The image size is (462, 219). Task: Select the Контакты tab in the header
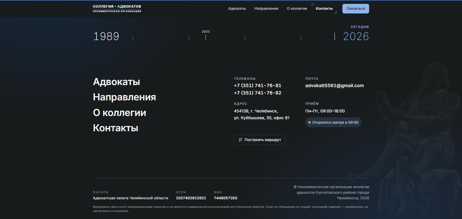click(324, 9)
